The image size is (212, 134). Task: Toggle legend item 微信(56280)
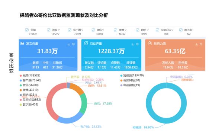[x=29, y=85]
